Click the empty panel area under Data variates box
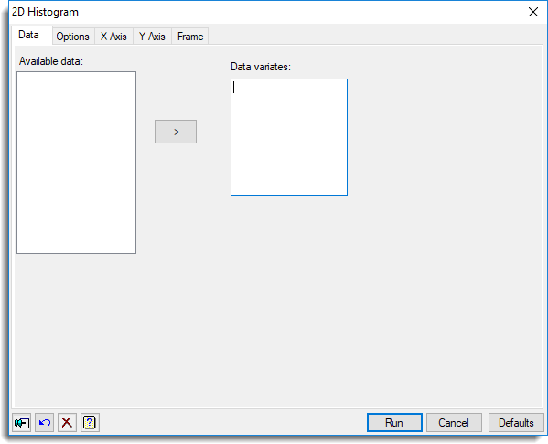Image resolution: width=548 pixels, height=444 pixels. pyautogui.click(x=289, y=301)
